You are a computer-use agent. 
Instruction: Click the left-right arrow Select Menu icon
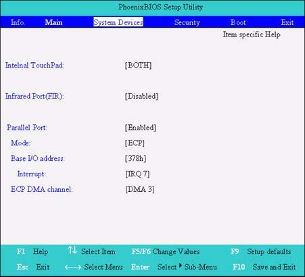tap(73, 267)
